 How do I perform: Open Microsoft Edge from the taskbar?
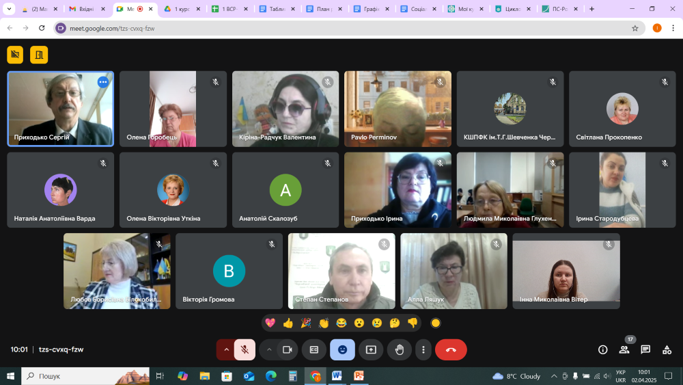pos(271,376)
